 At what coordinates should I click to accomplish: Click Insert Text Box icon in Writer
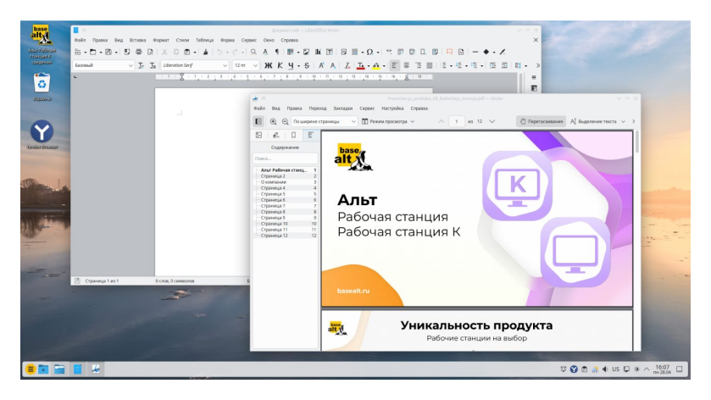(330, 52)
